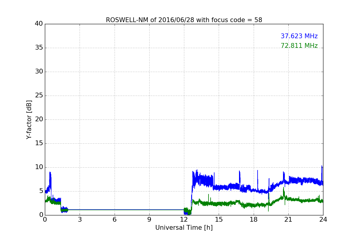Select the blue 37.623 MHz legend label
The height and width of the screenshot is (239, 359).
299,36
